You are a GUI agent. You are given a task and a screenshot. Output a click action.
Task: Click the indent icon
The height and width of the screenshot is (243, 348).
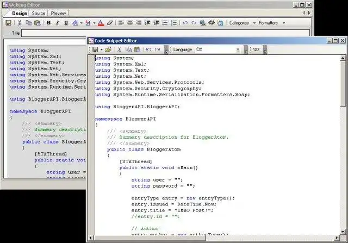point(156,23)
